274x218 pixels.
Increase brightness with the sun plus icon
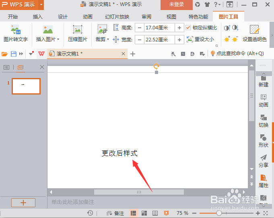point(227,39)
